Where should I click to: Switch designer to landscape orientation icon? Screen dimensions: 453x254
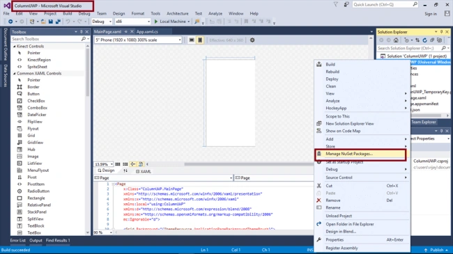[192, 40]
